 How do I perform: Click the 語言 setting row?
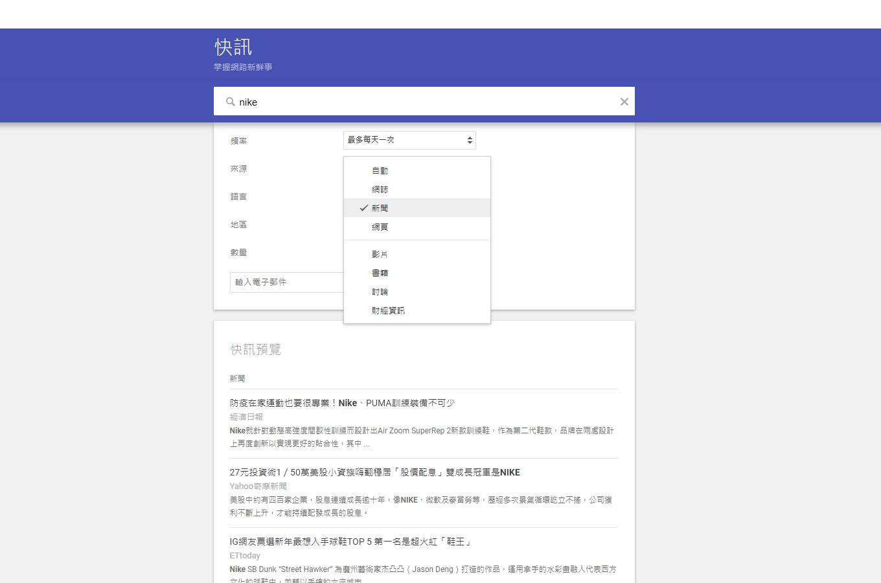pyautogui.click(x=238, y=196)
